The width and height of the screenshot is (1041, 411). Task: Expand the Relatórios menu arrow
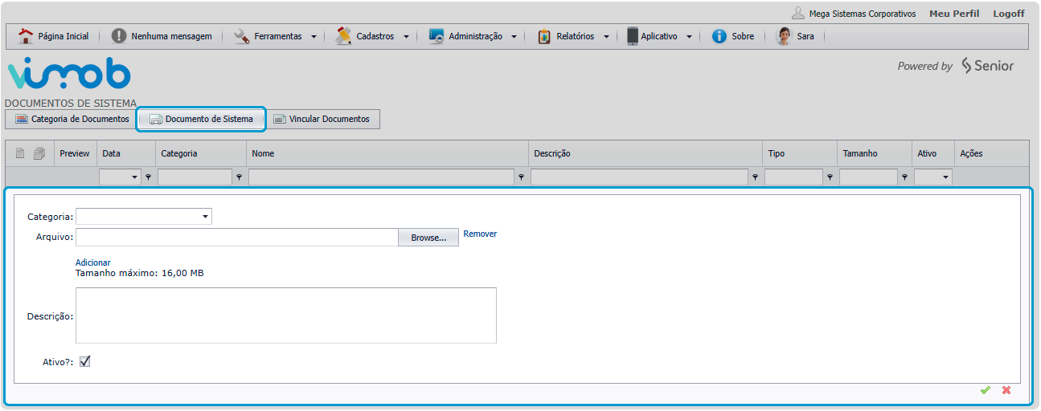pyautogui.click(x=606, y=36)
